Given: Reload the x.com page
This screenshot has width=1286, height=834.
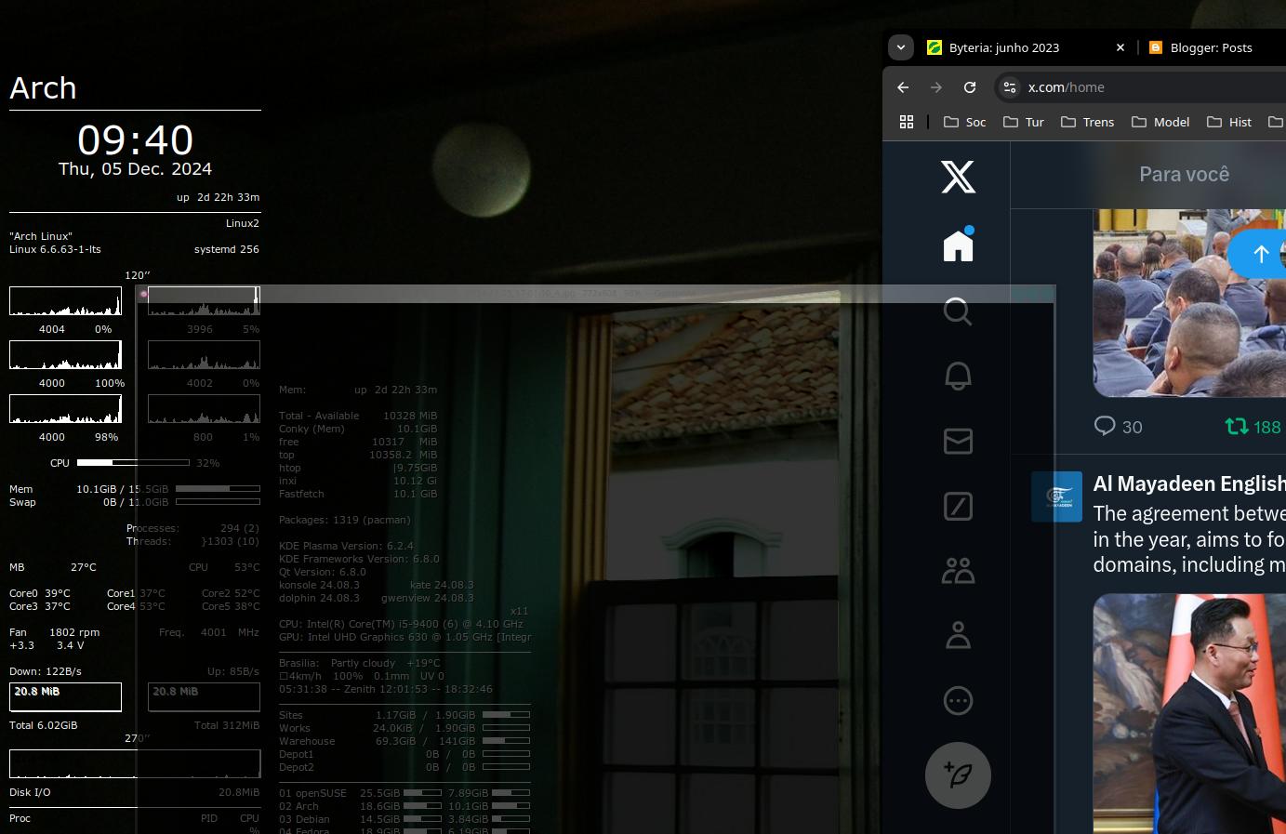Looking at the screenshot, I should tap(970, 87).
